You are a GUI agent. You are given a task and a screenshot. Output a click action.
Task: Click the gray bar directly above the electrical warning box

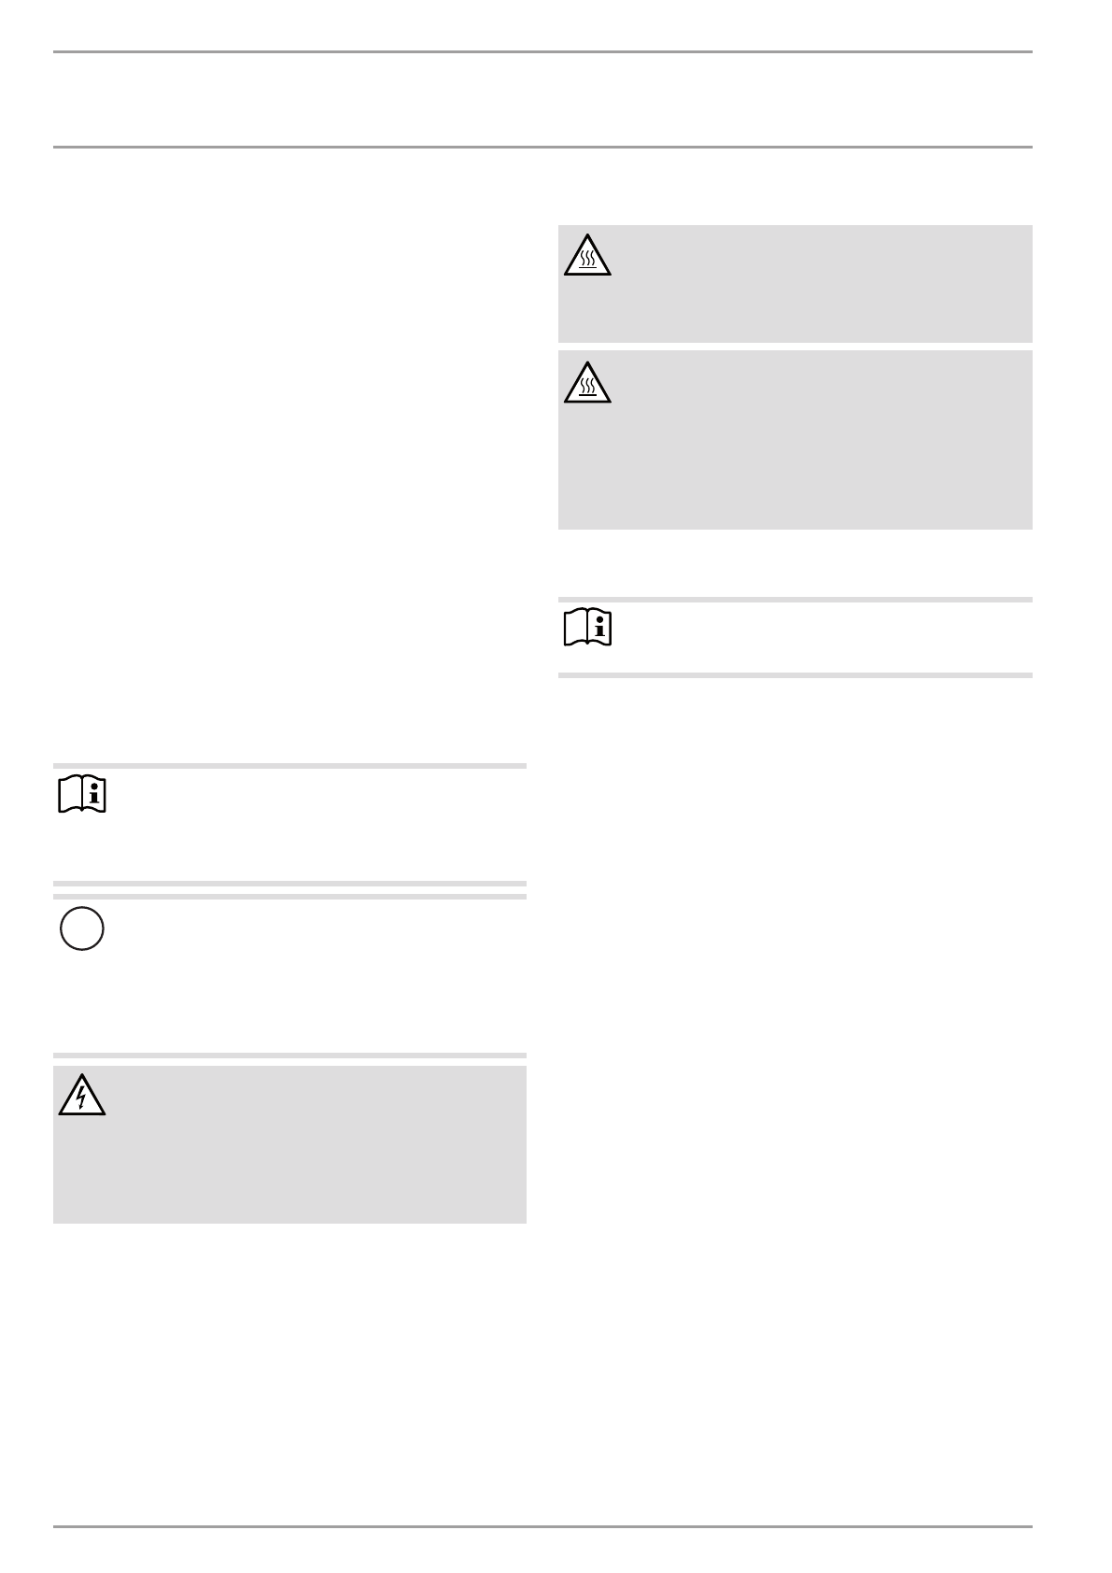pyautogui.click(x=289, y=1056)
